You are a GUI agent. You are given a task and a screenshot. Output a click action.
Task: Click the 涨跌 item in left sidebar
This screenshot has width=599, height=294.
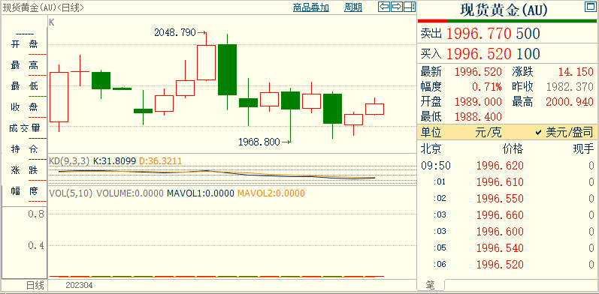point(25,170)
